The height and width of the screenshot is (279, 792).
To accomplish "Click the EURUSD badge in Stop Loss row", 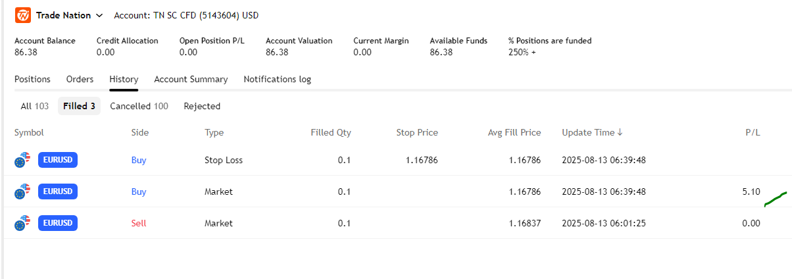I will click(x=58, y=160).
